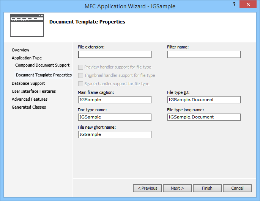The image size is (260, 201).
Task: Click inside the File extension field
Action: [115, 55]
